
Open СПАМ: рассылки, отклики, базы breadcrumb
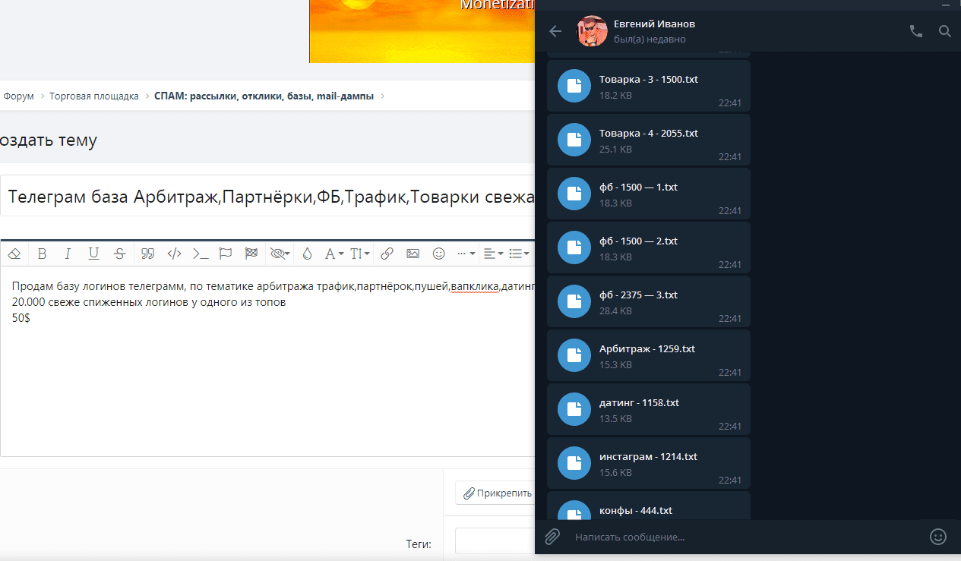click(x=264, y=96)
